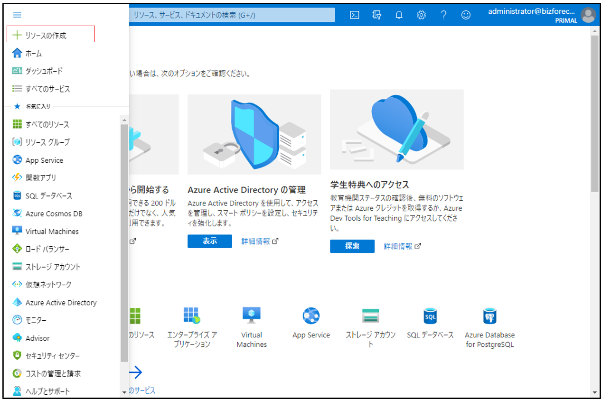Select ダッシュボード in the sidebar
The image size is (602, 400).
(x=44, y=71)
